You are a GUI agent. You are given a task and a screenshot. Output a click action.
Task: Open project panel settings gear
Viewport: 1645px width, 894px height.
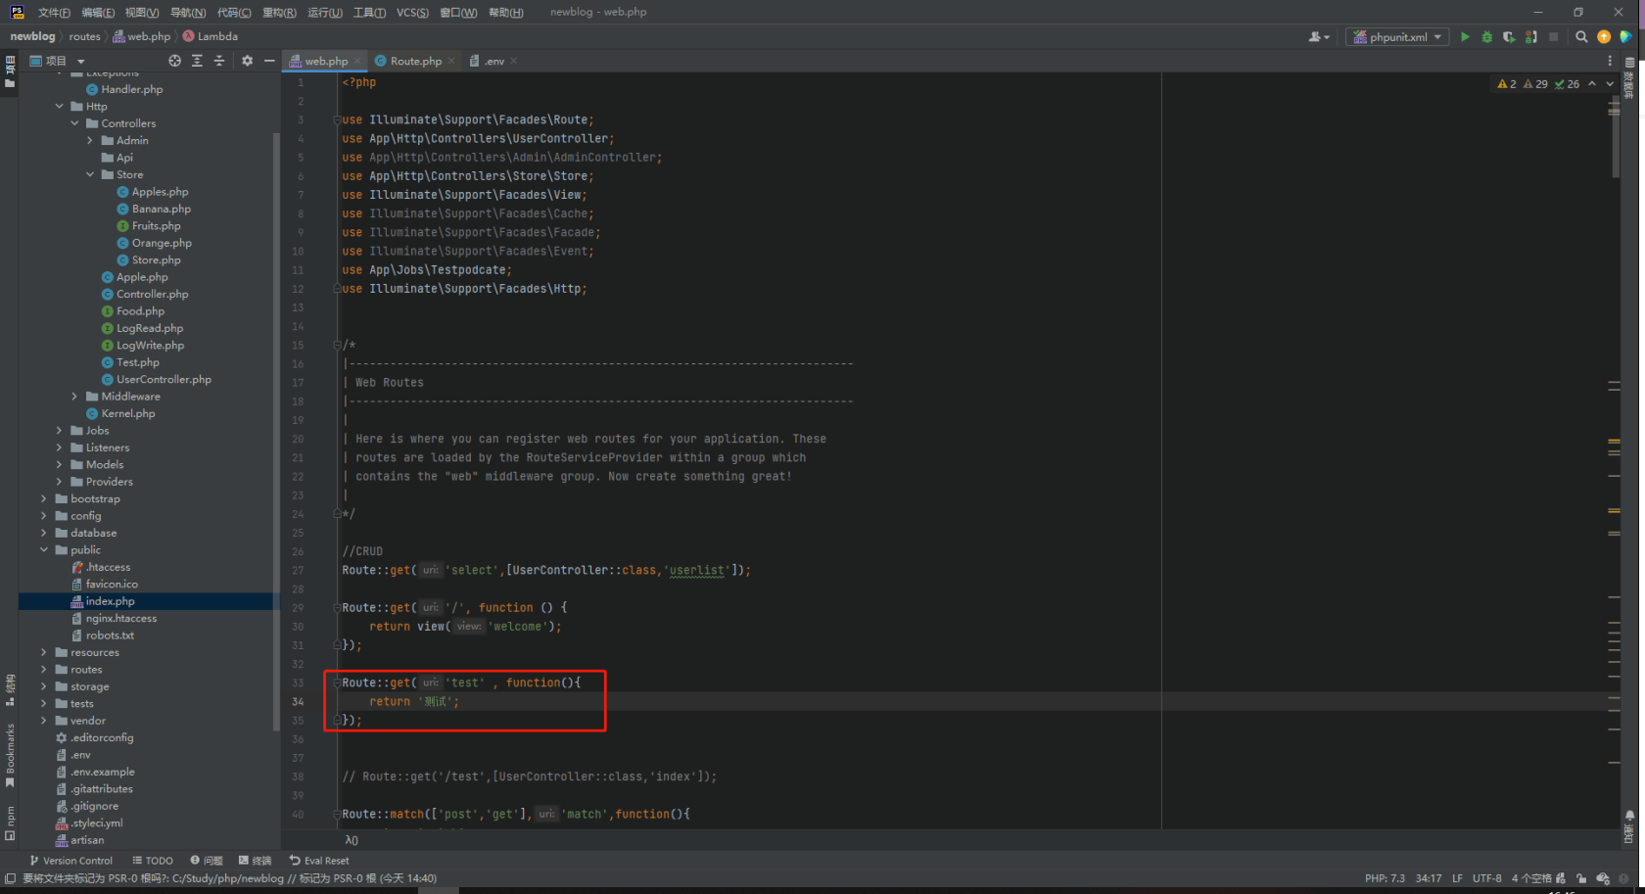pyautogui.click(x=247, y=61)
